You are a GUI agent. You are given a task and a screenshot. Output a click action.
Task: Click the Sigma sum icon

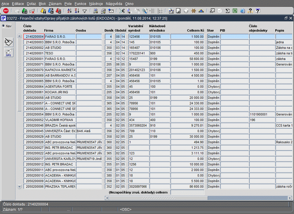[227, 11]
